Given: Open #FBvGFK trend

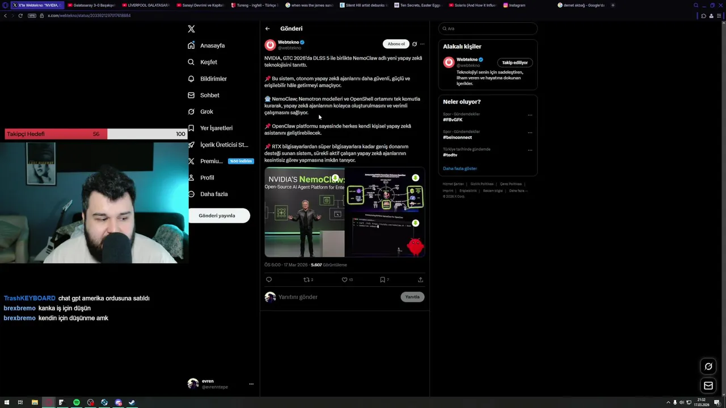Looking at the screenshot, I should [x=453, y=120].
